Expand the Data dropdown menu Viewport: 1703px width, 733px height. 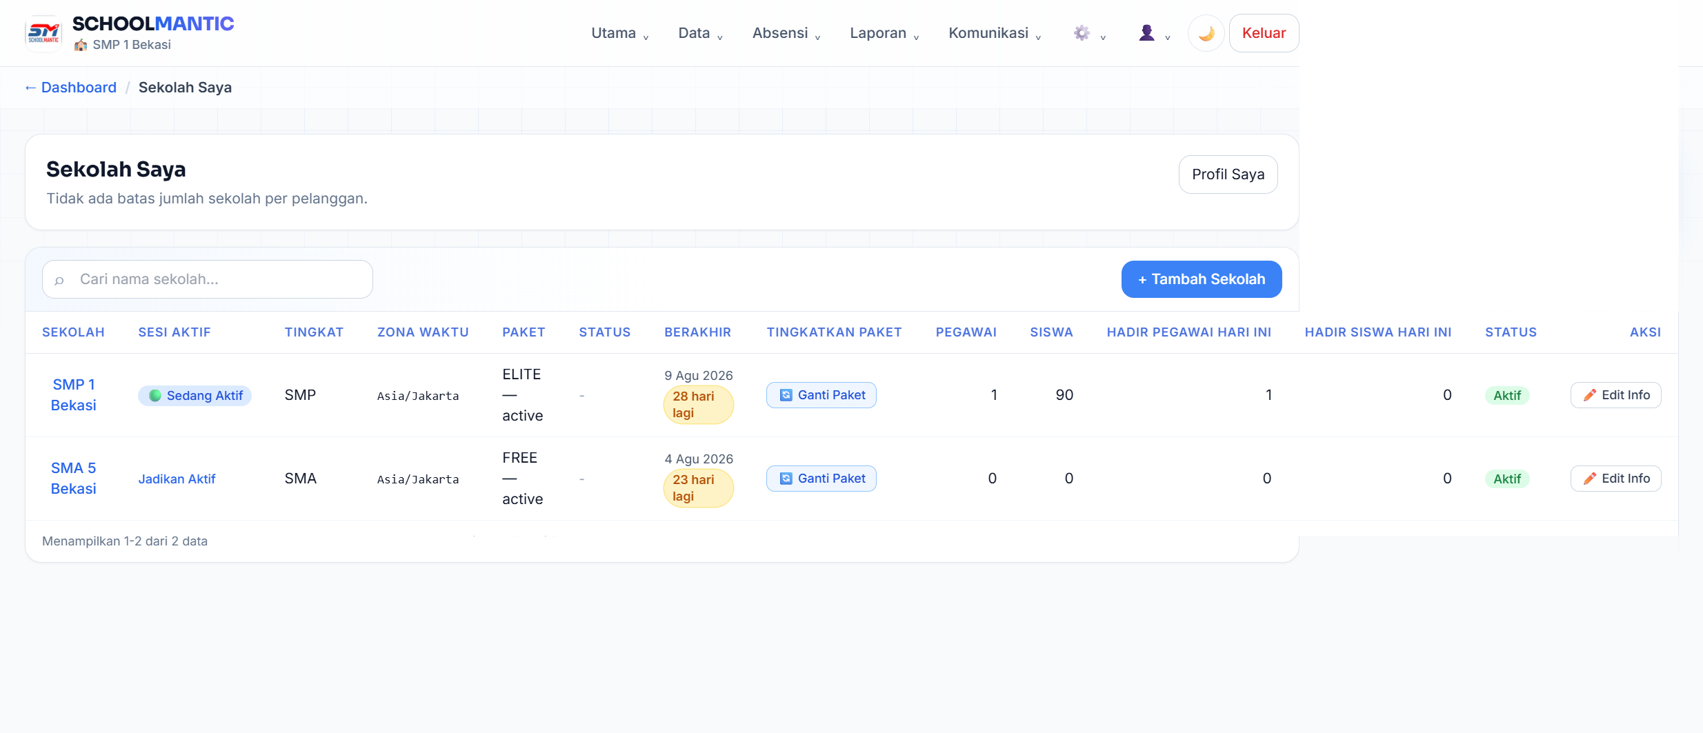click(x=700, y=33)
